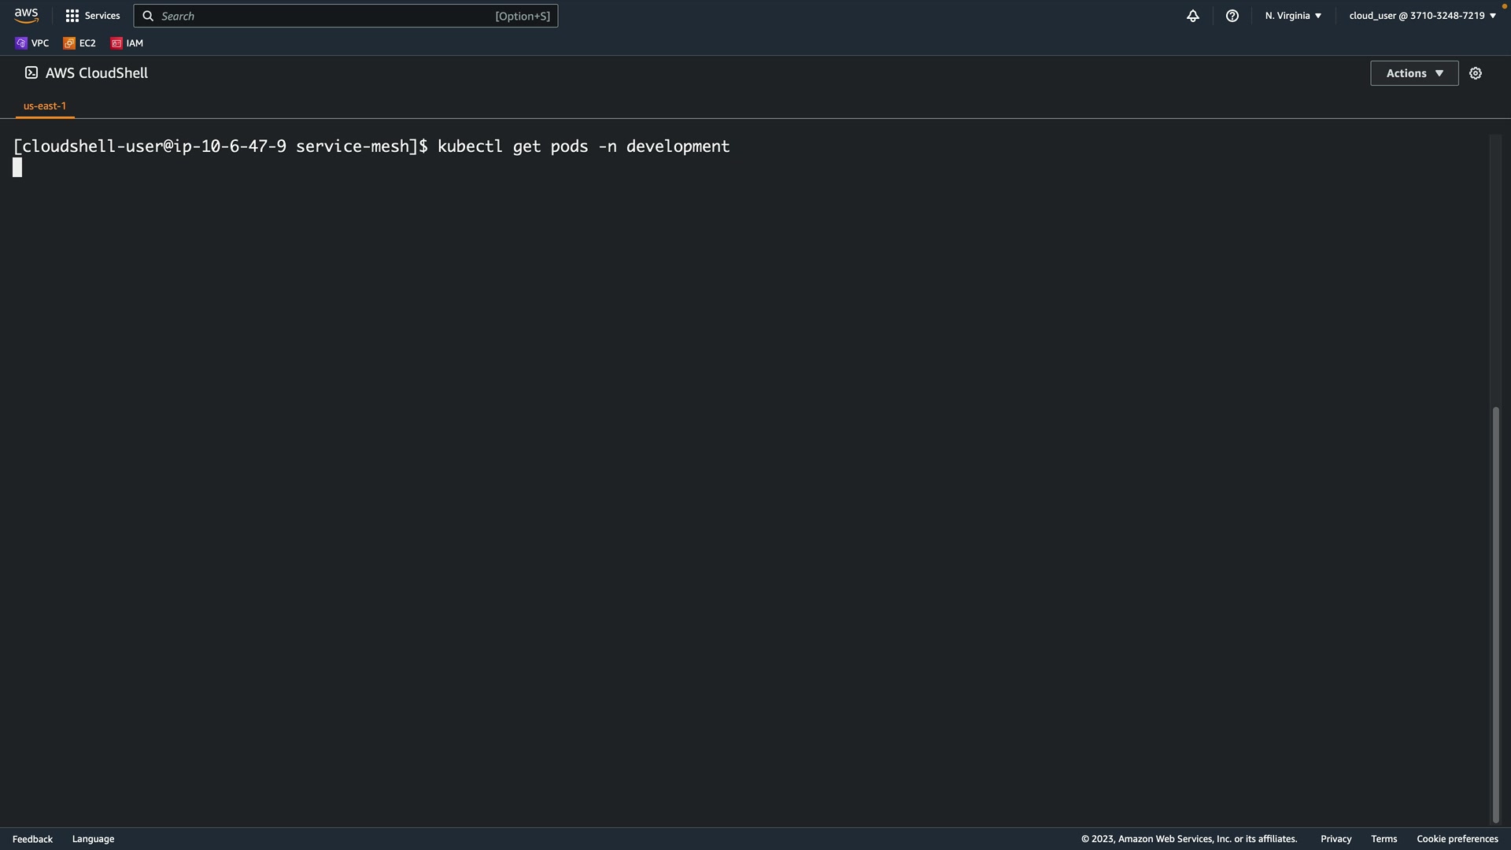Open the Privacy link
The width and height of the screenshot is (1511, 850).
coord(1336,839)
